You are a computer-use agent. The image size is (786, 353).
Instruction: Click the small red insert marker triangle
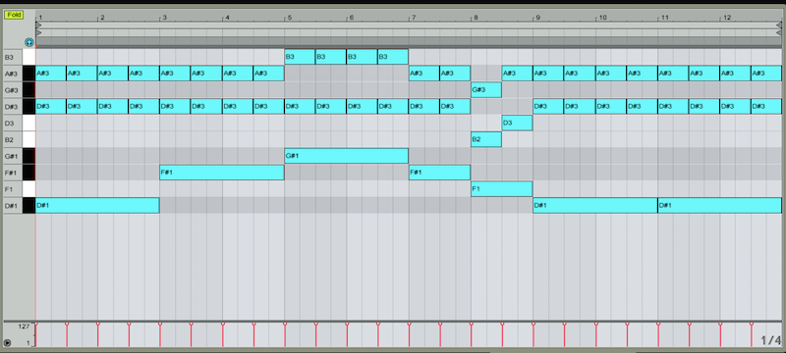[x=36, y=46]
